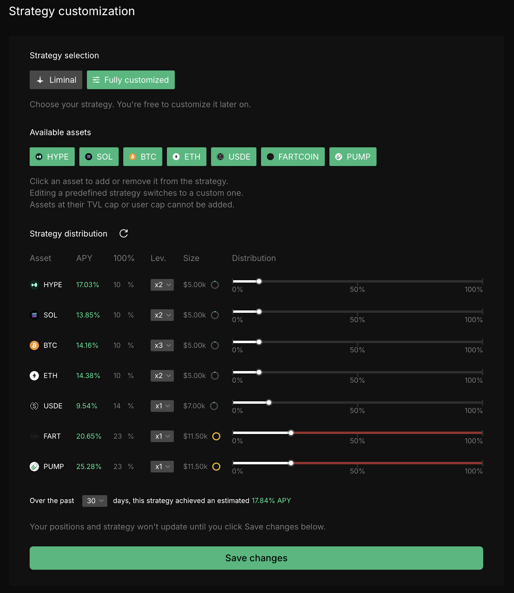
Task: Expand the HYPE leverage x2 dropdown
Action: pos(162,285)
